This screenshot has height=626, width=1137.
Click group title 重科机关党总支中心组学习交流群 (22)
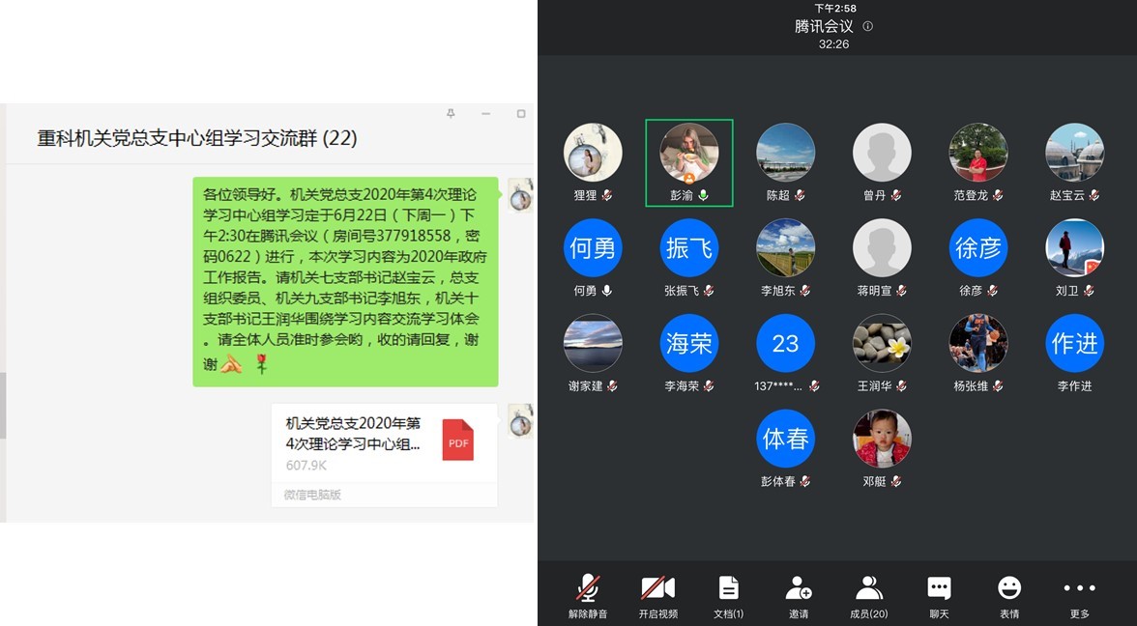pos(197,138)
